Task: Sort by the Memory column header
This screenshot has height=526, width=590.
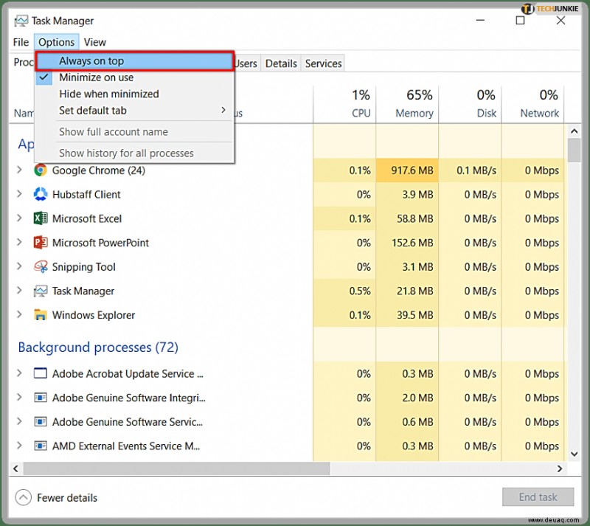Action: [407, 104]
